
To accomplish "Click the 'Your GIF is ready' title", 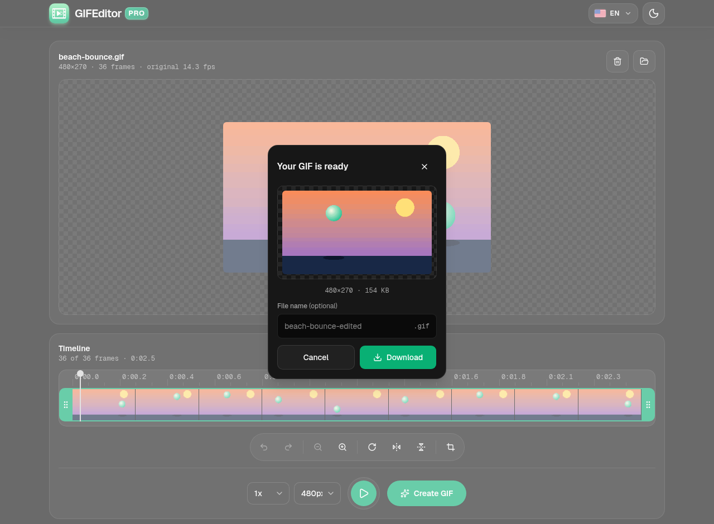I will coord(313,166).
